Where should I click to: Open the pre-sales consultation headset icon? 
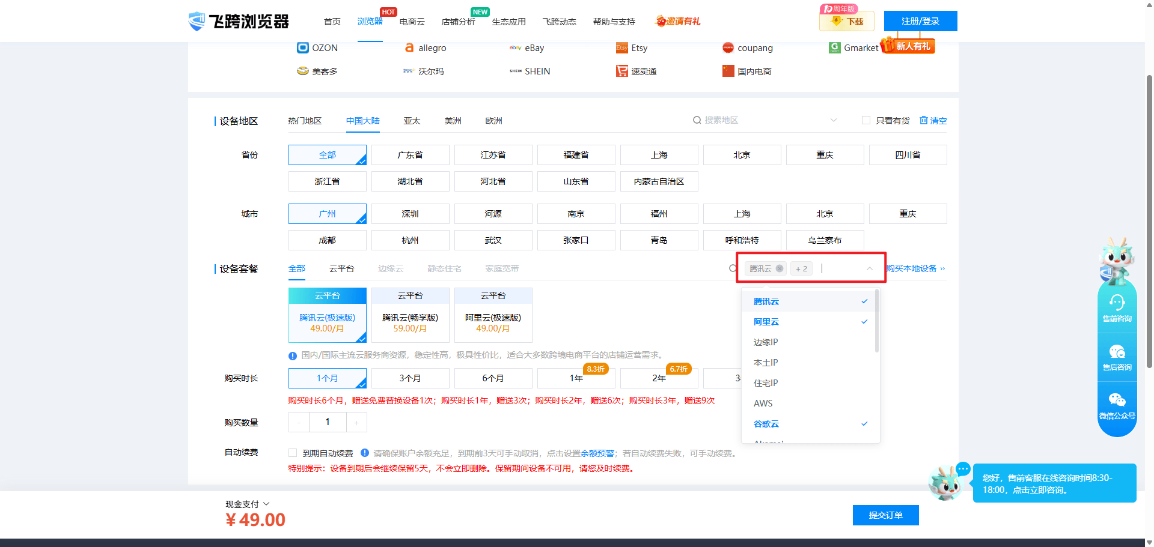(x=1117, y=303)
